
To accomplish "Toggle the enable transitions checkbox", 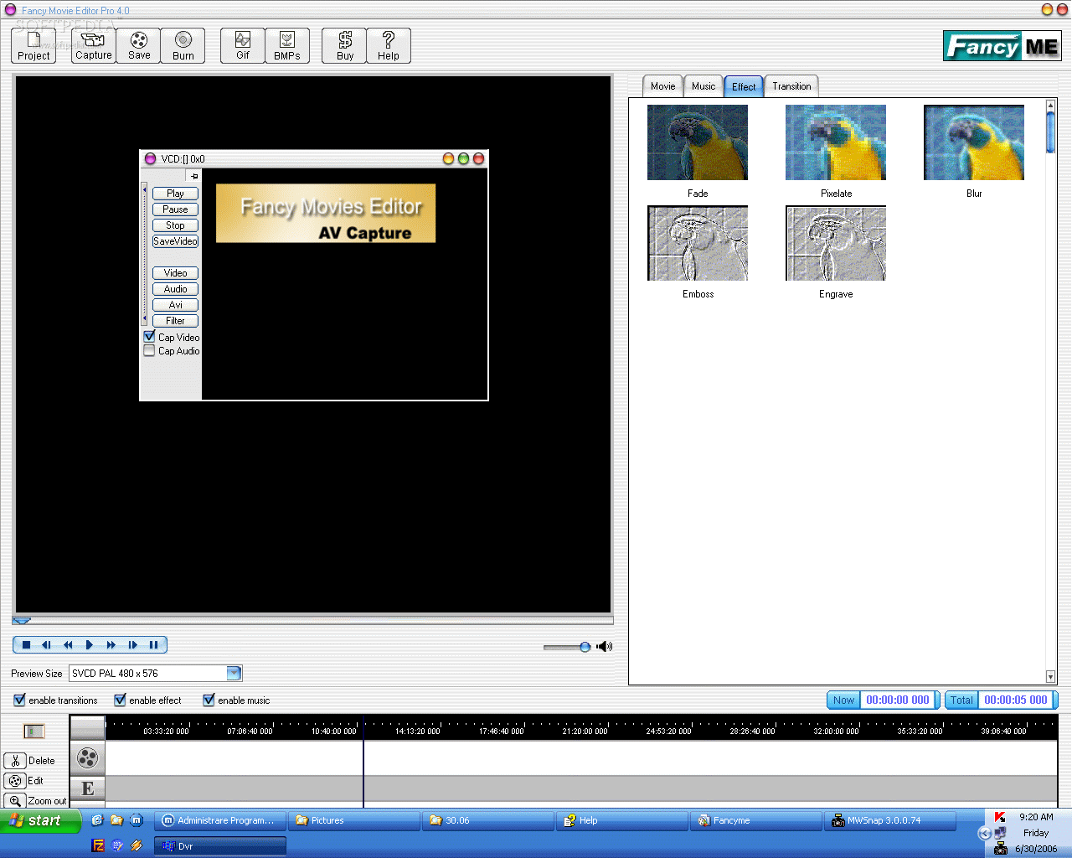I will pyautogui.click(x=19, y=700).
